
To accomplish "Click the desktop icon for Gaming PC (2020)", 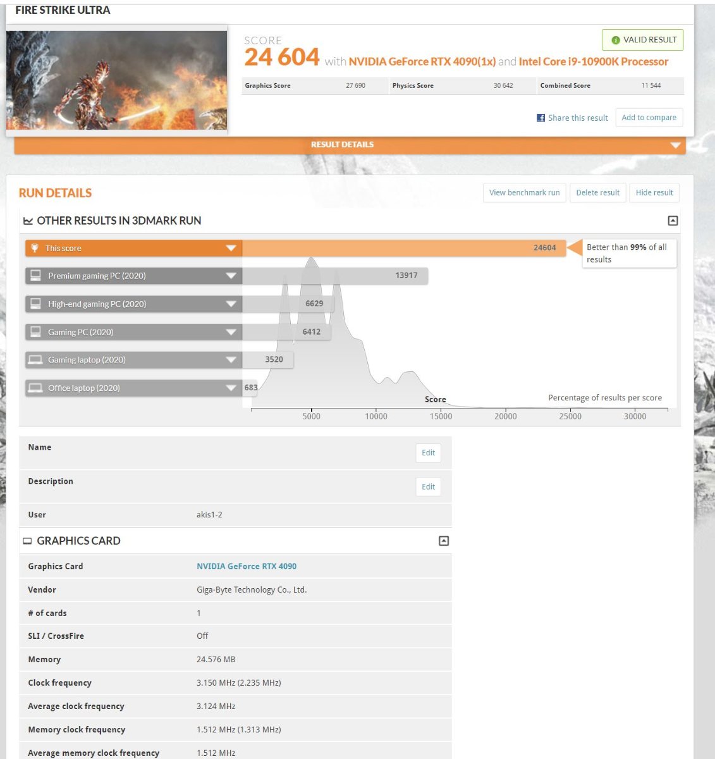I will click(x=36, y=332).
